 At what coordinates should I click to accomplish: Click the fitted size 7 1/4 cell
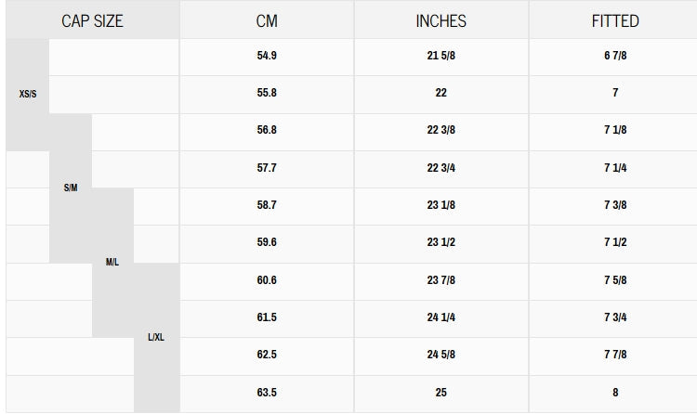[x=615, y=168]
